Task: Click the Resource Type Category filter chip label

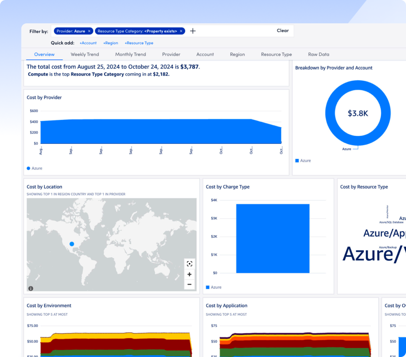Action: pyautogui.click(x=137, y=31)
